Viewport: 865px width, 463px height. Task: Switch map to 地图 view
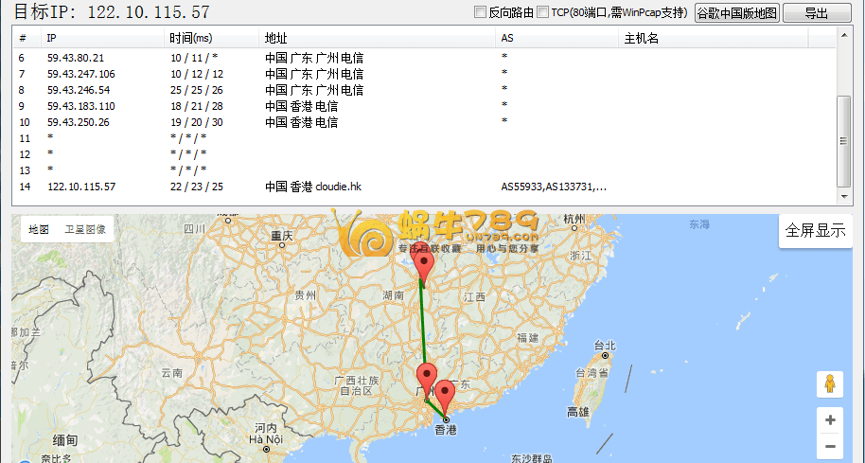click(39, 229)
